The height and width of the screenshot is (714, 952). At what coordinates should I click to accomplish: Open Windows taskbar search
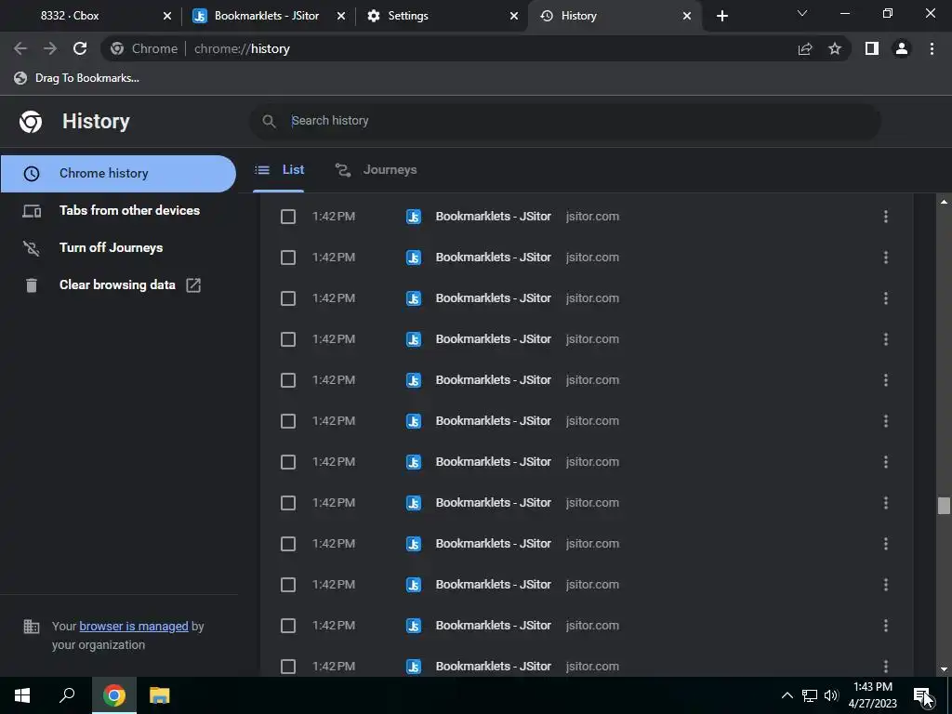point(67,695)
